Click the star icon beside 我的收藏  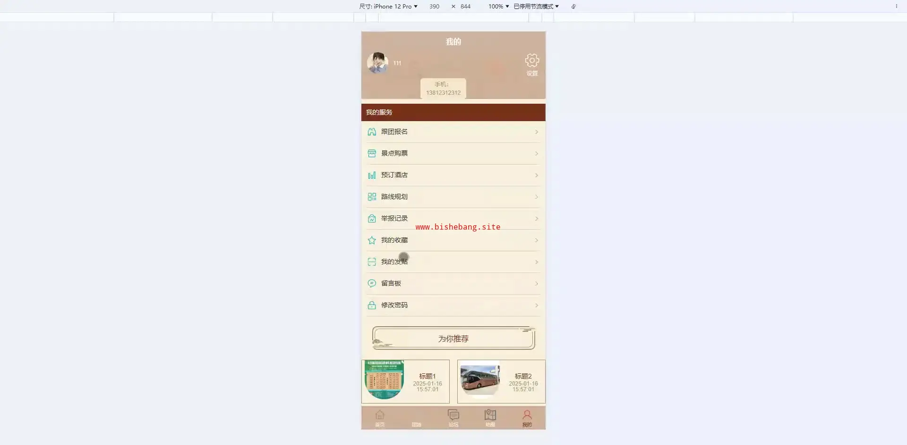(x=372, y=240)
